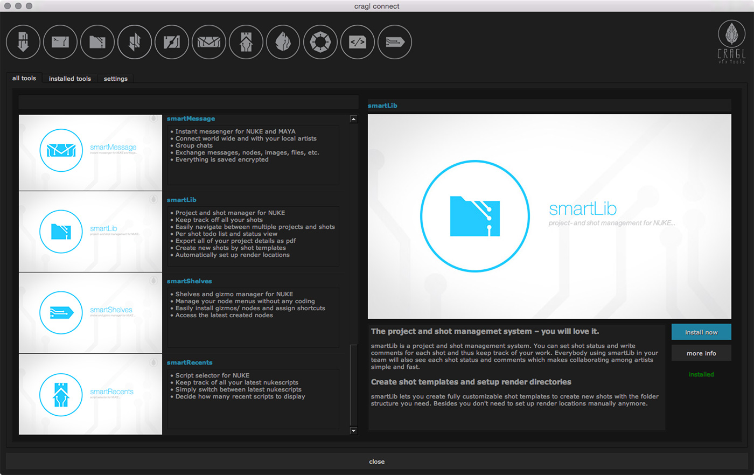Click the arrow tag smartShelves toolbar icon
Image resolution: width=754 pixels, height=475 pixels.
click(395, 42)
